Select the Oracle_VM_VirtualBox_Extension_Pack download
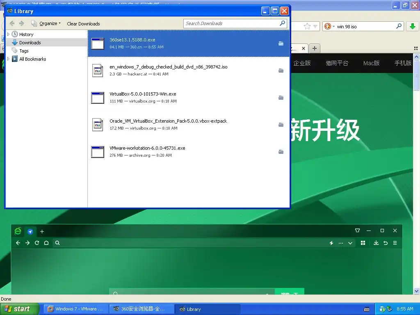The height and width of the screenshot is (315, 420). tap(189, 125)
